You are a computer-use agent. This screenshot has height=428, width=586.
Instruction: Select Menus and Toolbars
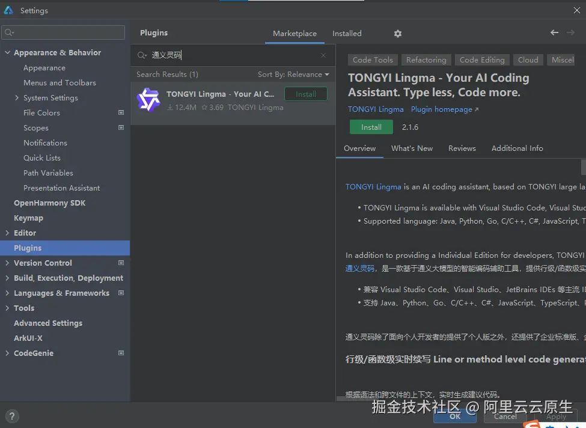[x=60, y=83]
